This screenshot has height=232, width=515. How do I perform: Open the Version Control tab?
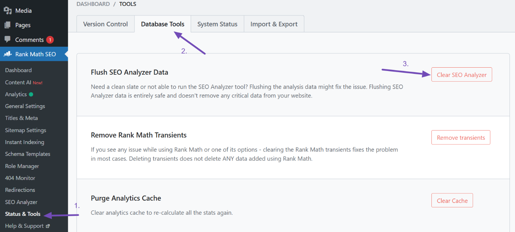pyautogui.click(x=105, y=24)
